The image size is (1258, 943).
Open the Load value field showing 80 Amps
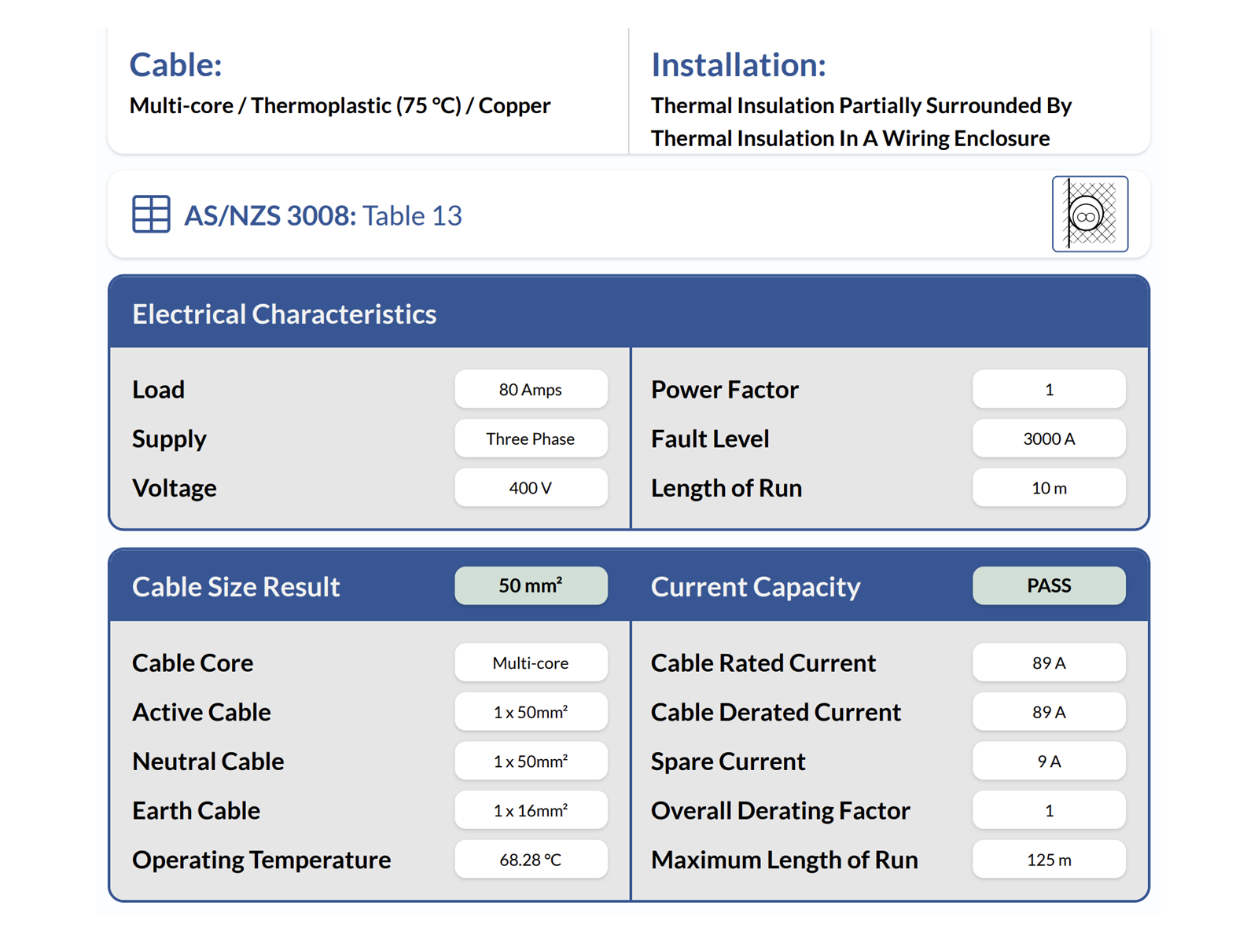(x=531, y=389)
